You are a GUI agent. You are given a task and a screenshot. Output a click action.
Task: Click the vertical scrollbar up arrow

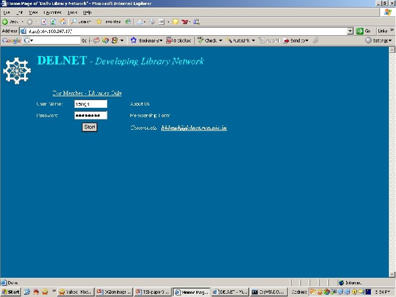[x=392, y=50]
